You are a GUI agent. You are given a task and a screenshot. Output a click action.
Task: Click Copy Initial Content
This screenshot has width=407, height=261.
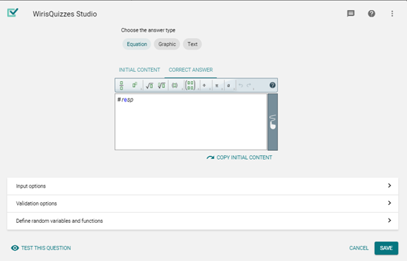click(x=239, y=157)
